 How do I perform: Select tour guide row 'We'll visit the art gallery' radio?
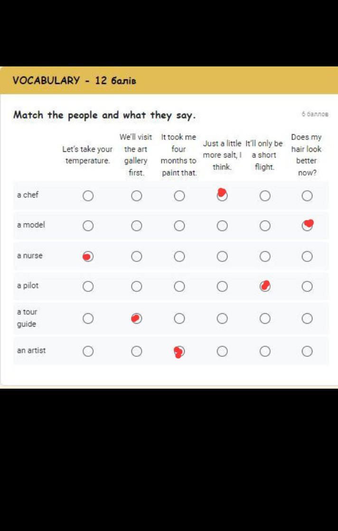137,318
